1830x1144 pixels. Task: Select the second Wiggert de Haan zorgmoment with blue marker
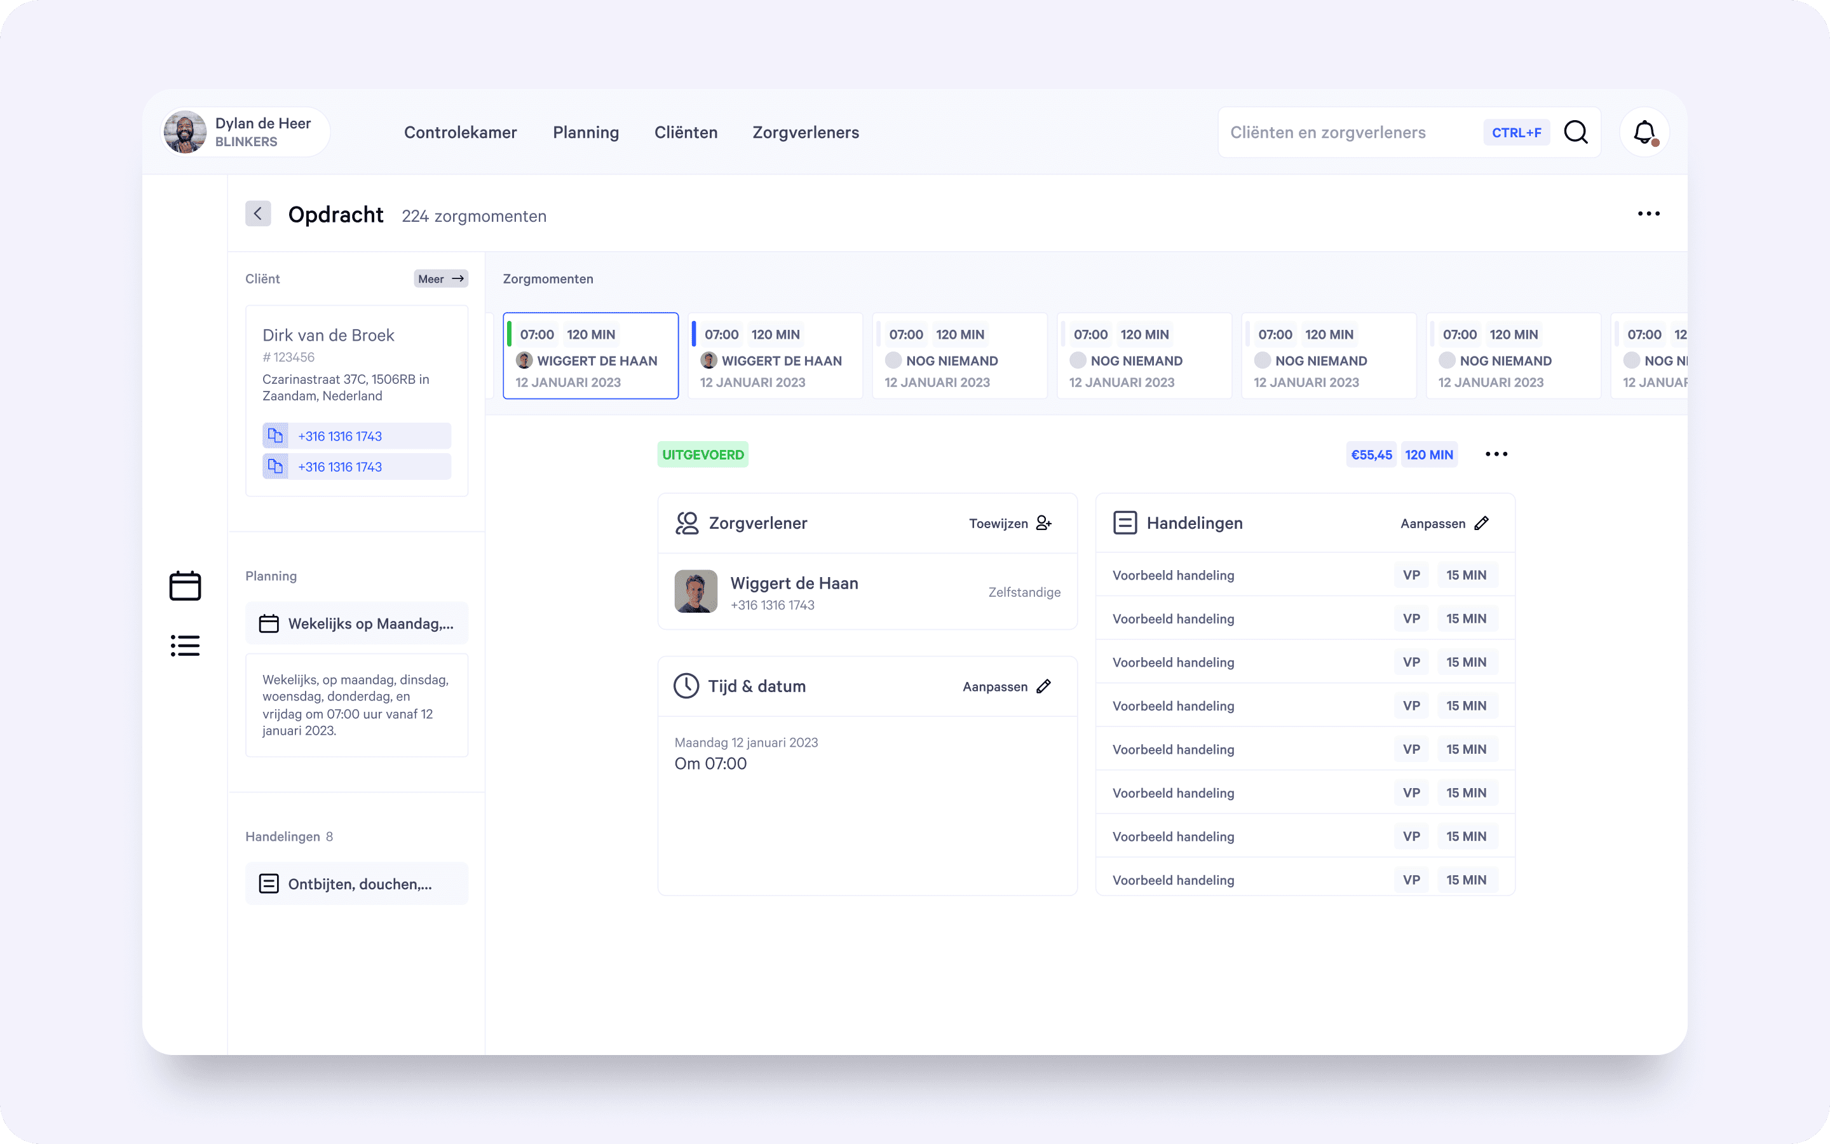coord(775,356)
